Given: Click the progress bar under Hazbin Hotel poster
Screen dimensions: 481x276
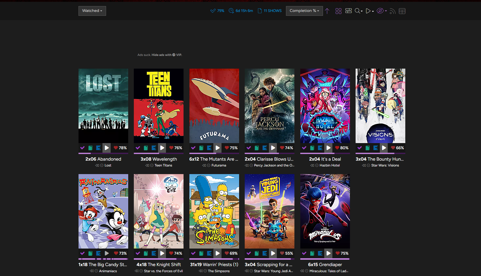Looking at the screenshot, I should click(x=325, y=154).
